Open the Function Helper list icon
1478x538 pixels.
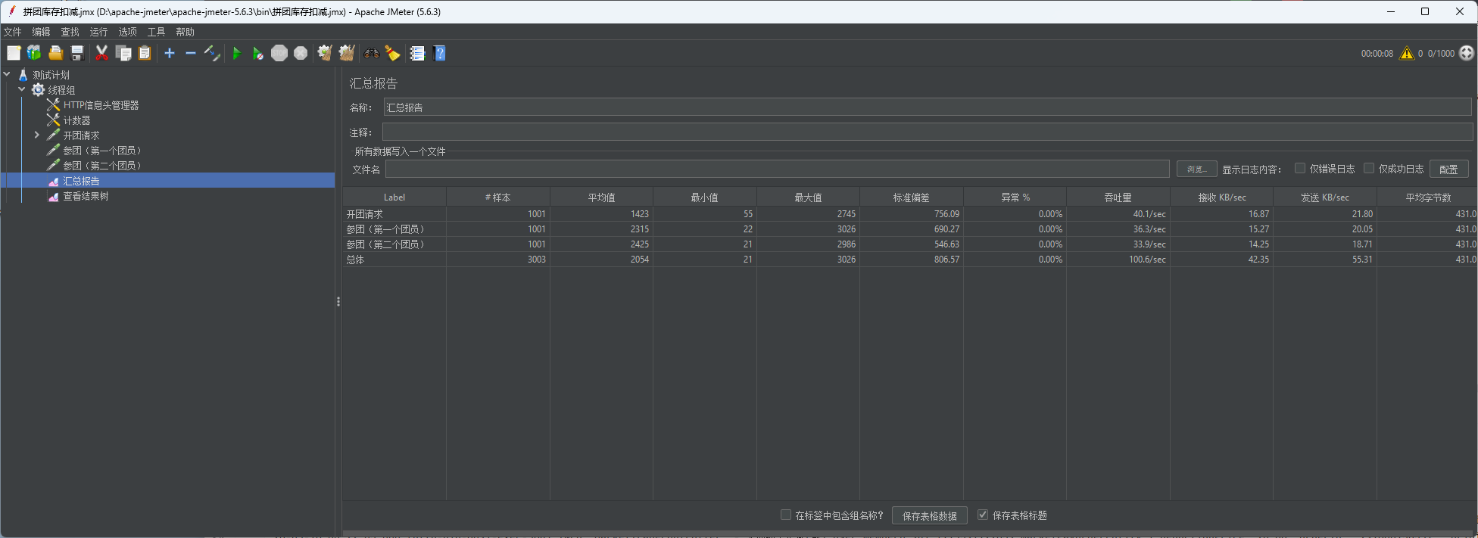[417, 53]
